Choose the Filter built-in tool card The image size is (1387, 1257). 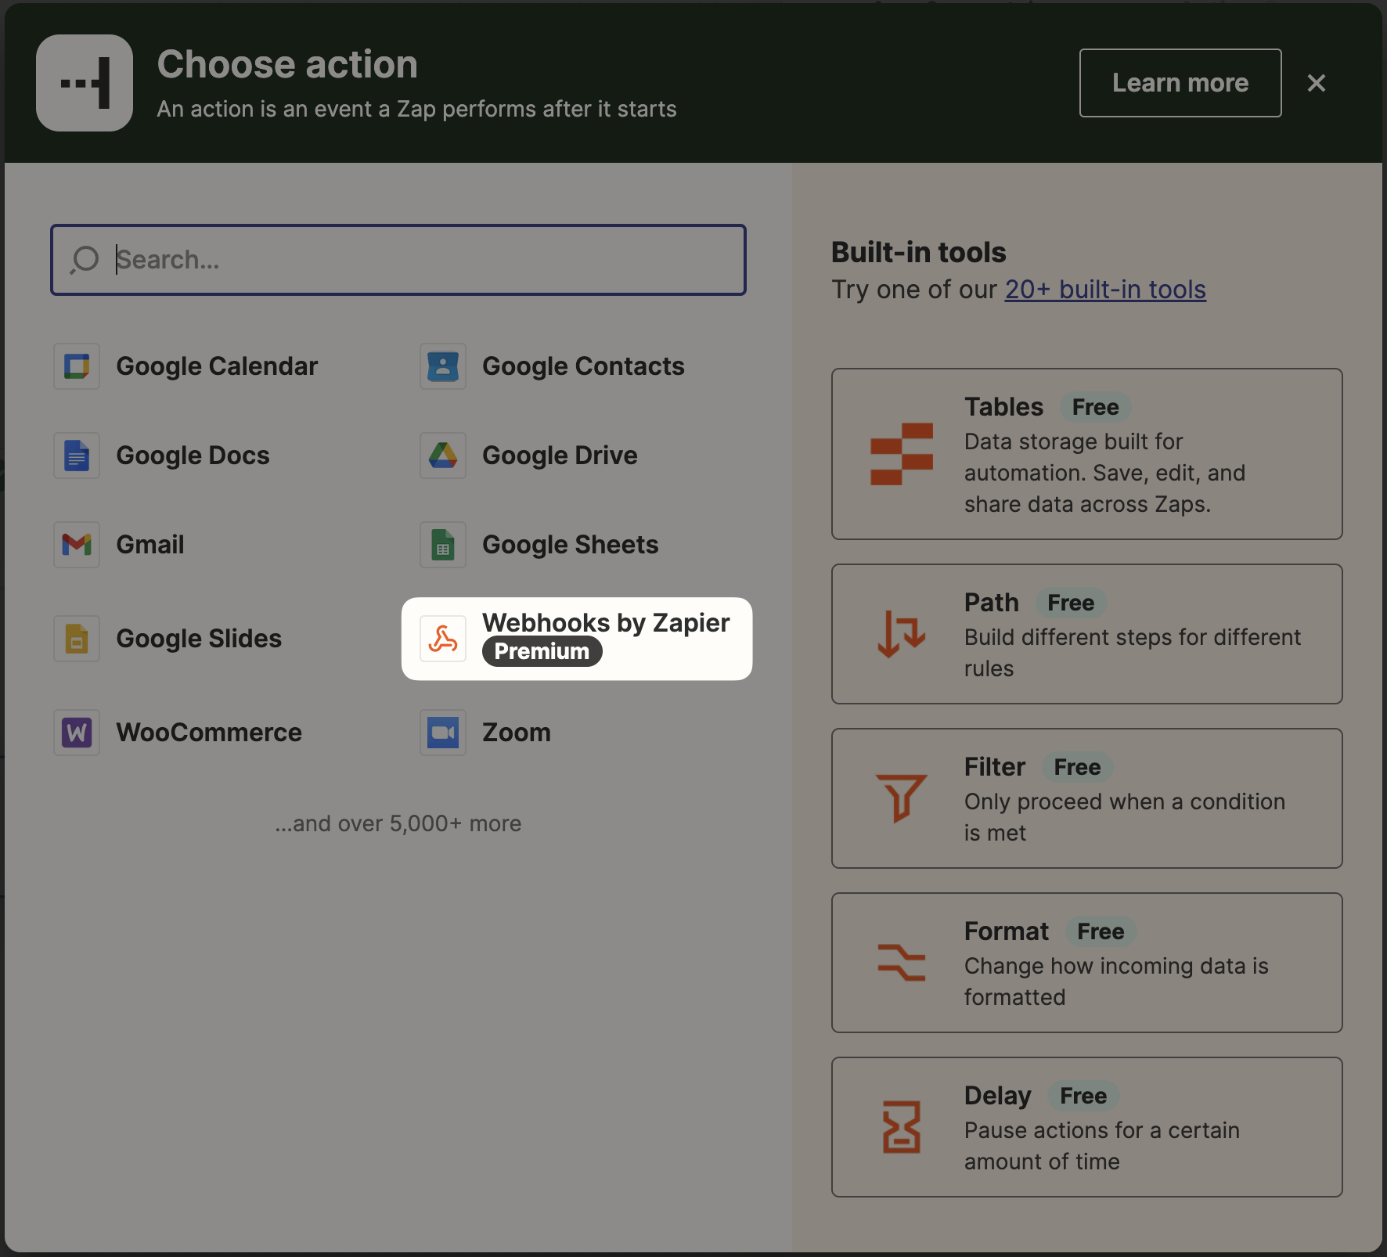pyautogui.click(x=1086, y=798)
